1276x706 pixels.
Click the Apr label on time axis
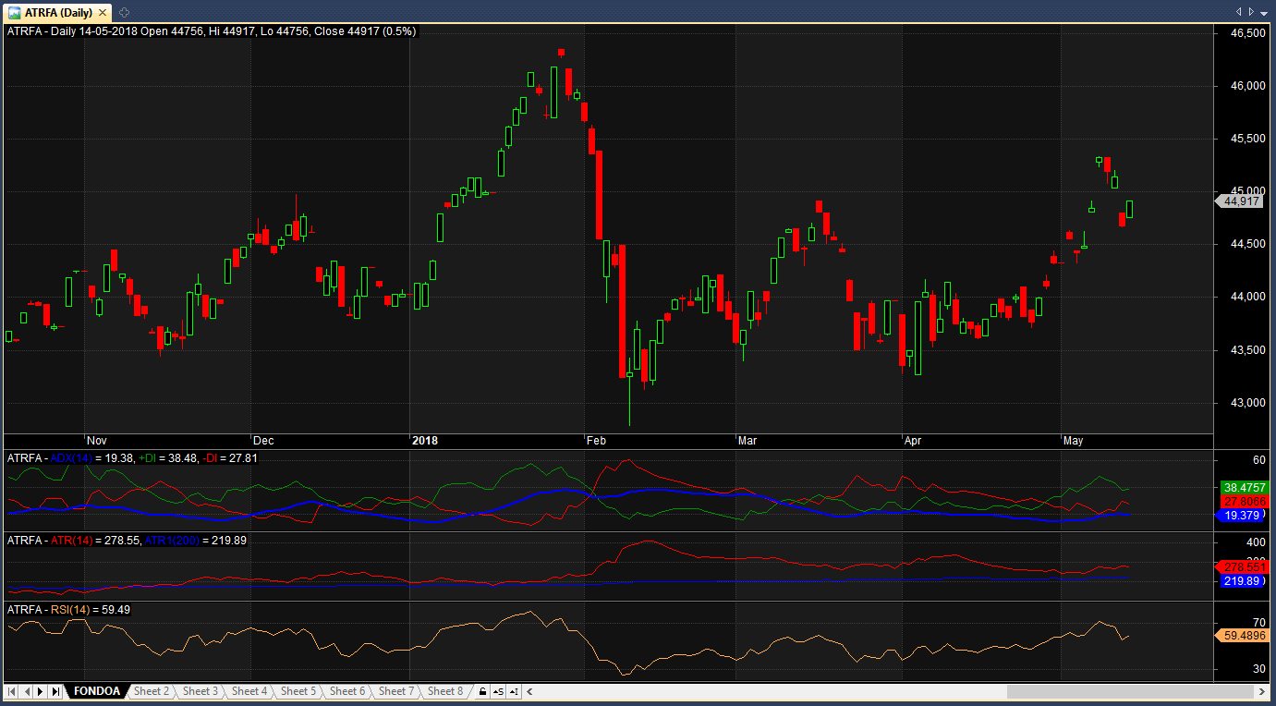coord(915,441)
